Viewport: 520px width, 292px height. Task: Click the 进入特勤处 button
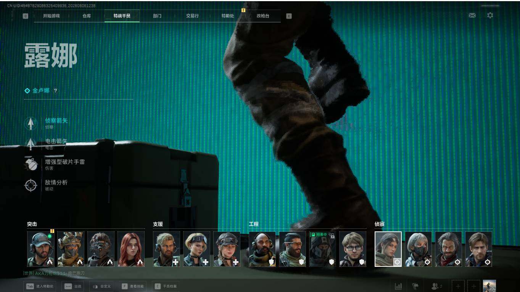click(x=40, y=286)
